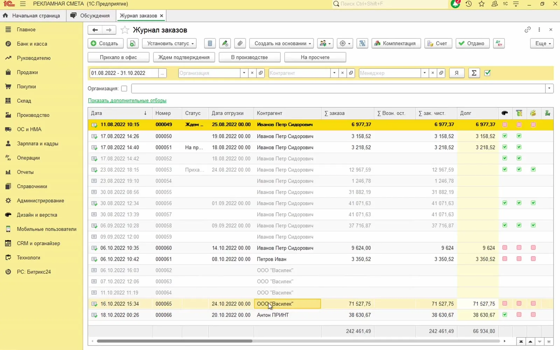The height and width of the screenshot is (350, 560).
Task: Toggle green checkmark in filter bar
Action: (487, 73)
